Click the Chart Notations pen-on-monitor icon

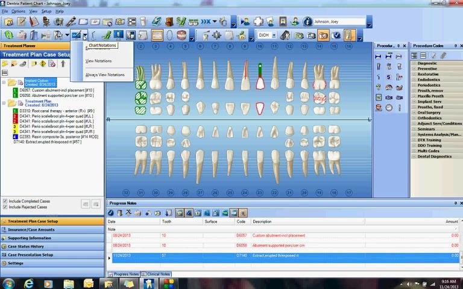pos(76,36)
